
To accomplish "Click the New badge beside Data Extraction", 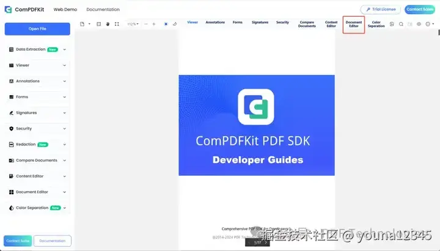I will (53, 49).
